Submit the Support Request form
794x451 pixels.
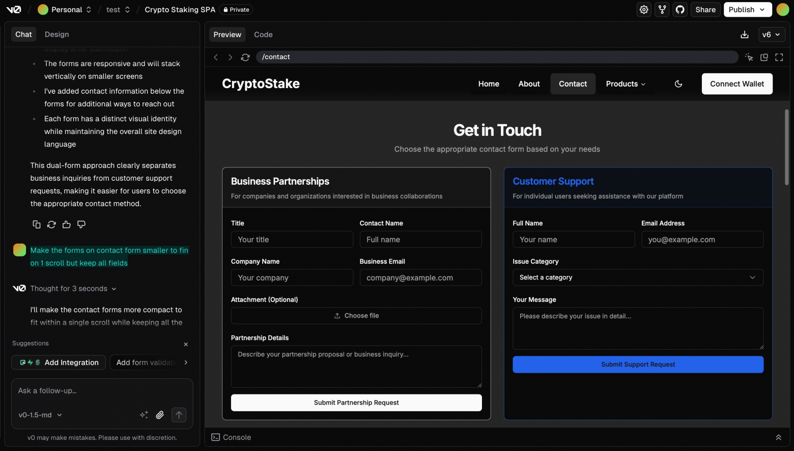(x=637, y=364)
